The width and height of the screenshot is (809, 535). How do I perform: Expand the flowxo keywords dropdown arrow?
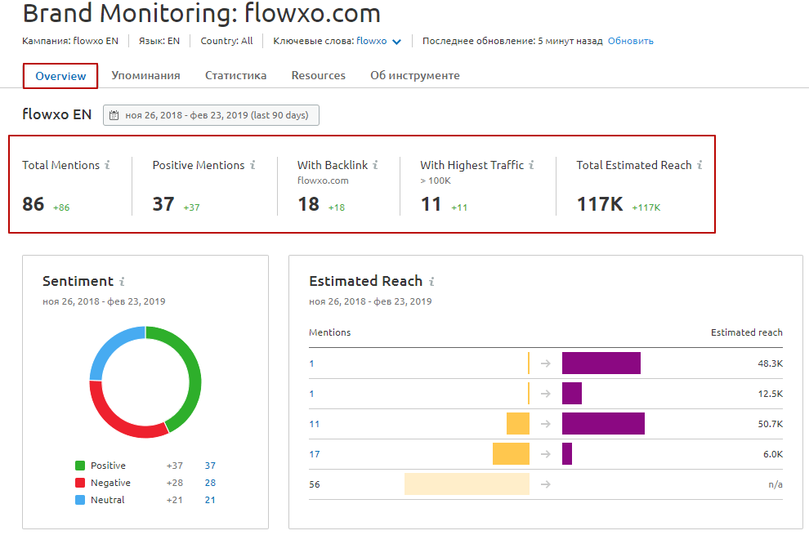pyautogui.click(x=396, y=42)
